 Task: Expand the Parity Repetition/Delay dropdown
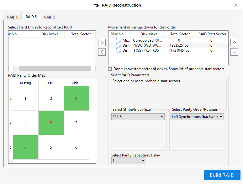coord(129,161)
